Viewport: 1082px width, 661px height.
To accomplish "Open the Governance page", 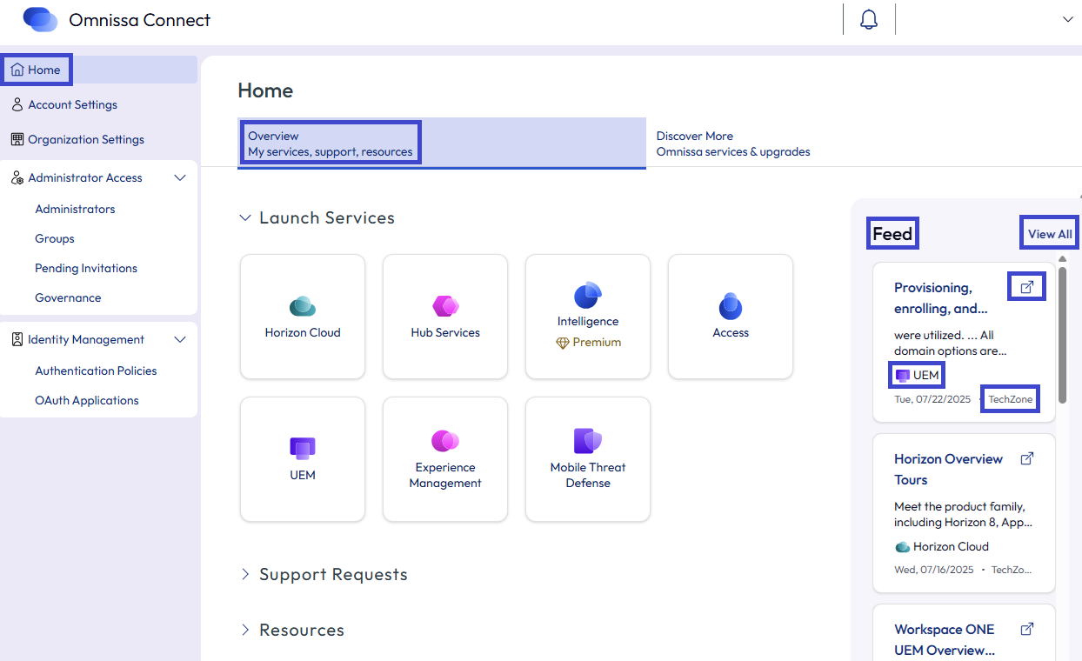I will (x=68, y=297).
